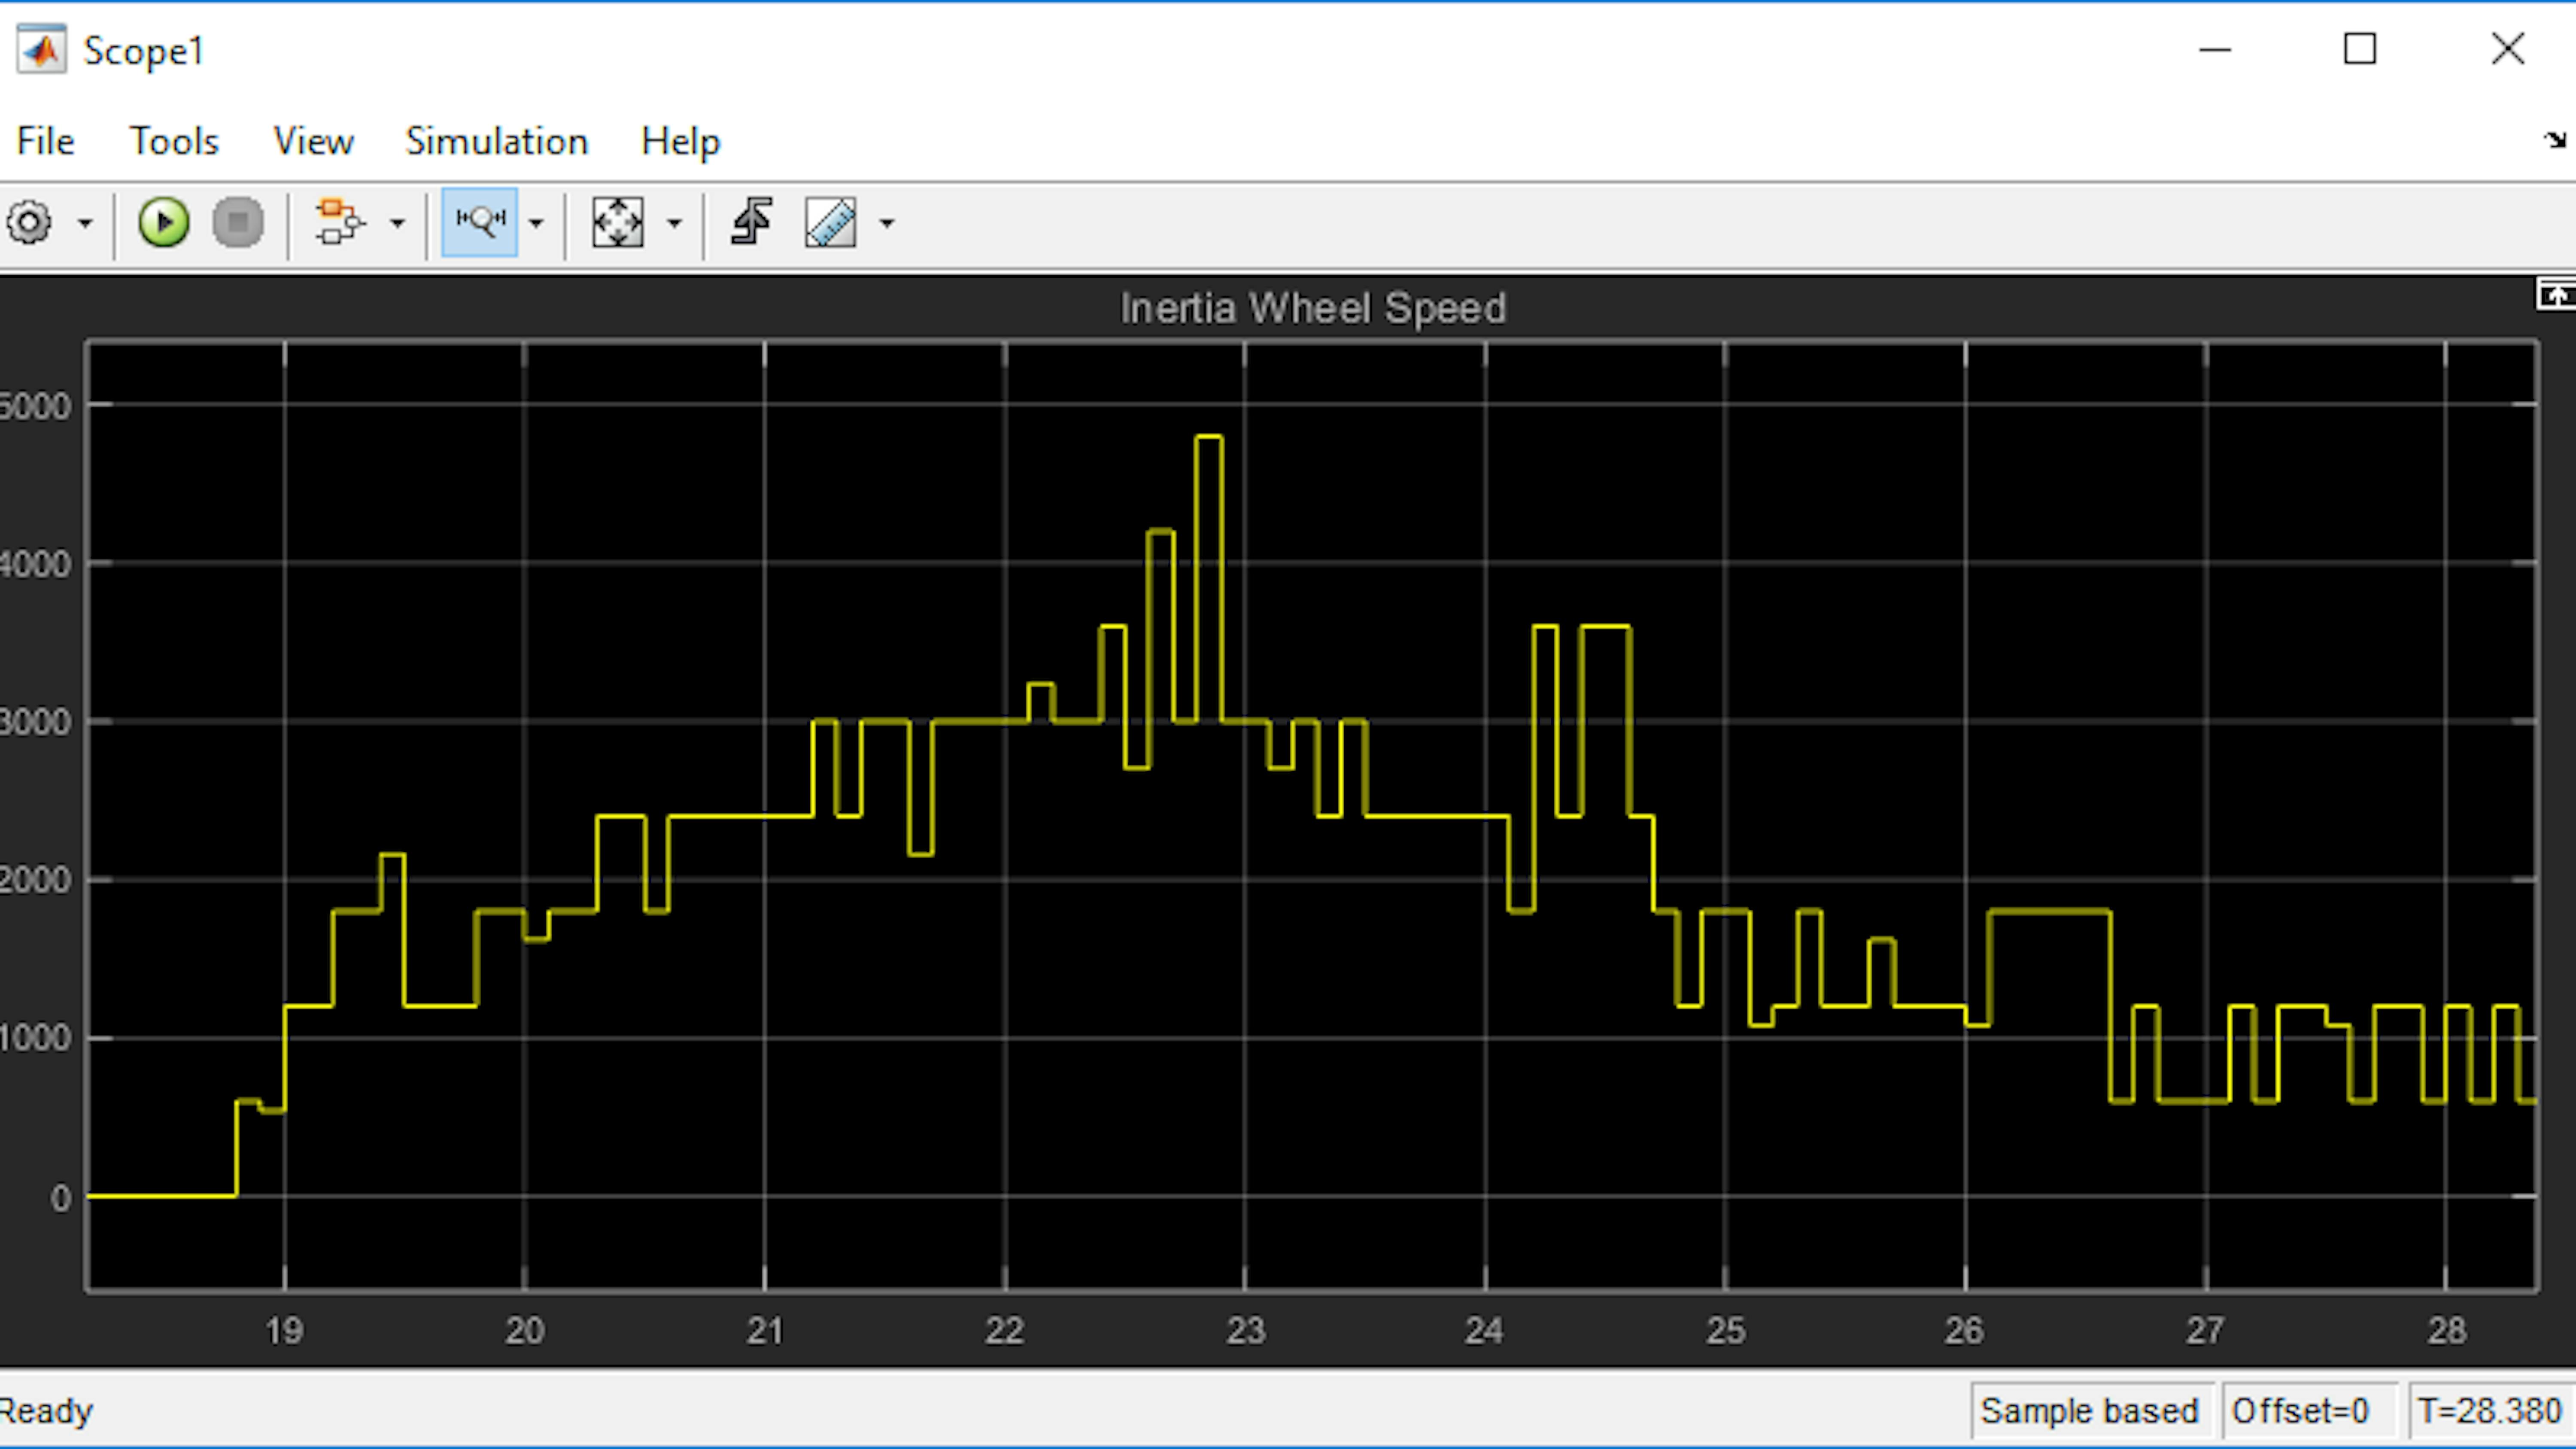Maximize the Scope1 window
2576x1449 pixels.
(2360, 49)
